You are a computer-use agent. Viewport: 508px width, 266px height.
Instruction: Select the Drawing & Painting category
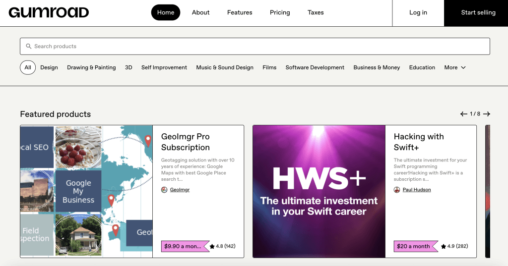(91, 67)
